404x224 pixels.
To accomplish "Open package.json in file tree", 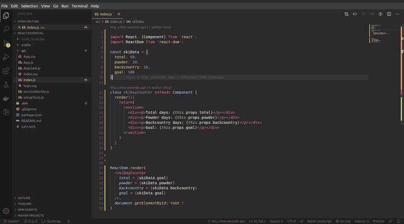I will [x=31, y=115].
